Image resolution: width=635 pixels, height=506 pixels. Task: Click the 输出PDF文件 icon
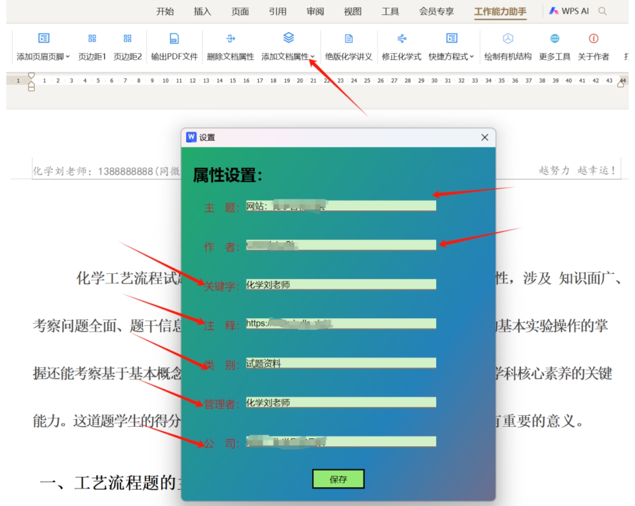(x=174, y=38)
